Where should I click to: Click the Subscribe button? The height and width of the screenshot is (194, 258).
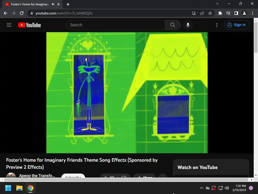pos(73,176)
